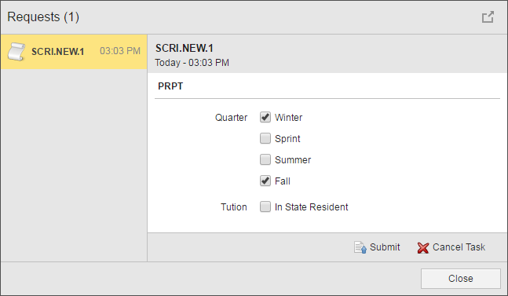Click the In State Resident label
Viewport: 508px width, 296px height.
pyautogui.click(x=311, y=207)
